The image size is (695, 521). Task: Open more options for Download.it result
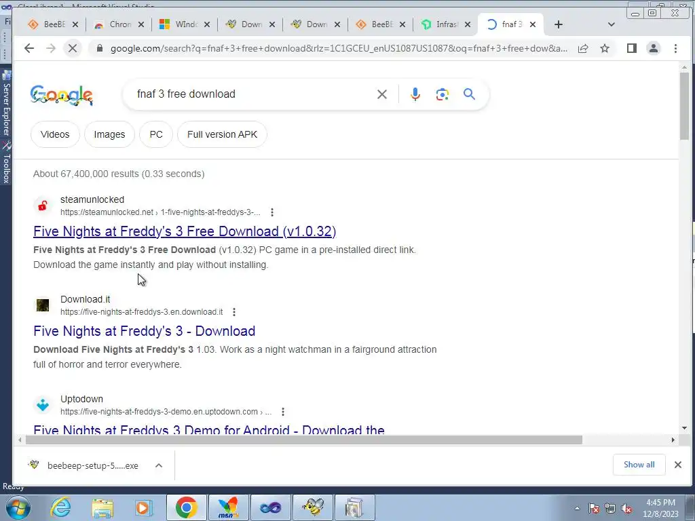point(234,312)
